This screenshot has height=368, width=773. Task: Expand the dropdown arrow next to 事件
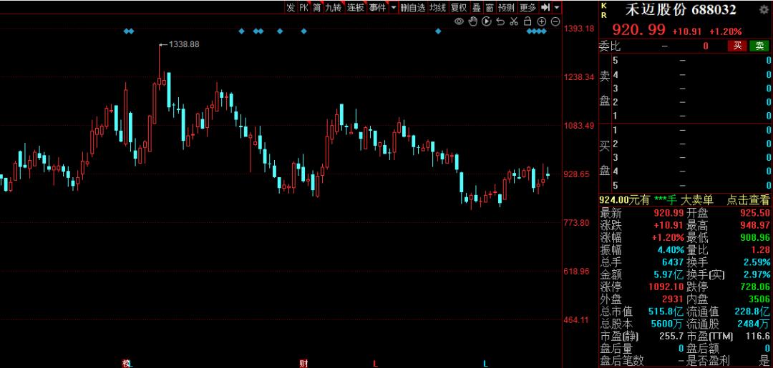(x=393, y=7)
